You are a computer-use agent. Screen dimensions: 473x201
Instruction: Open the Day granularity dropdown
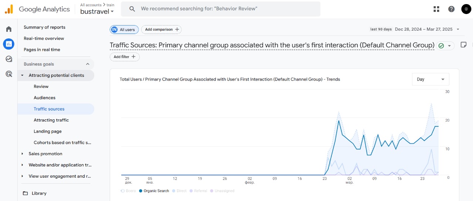tap(431, 79)
